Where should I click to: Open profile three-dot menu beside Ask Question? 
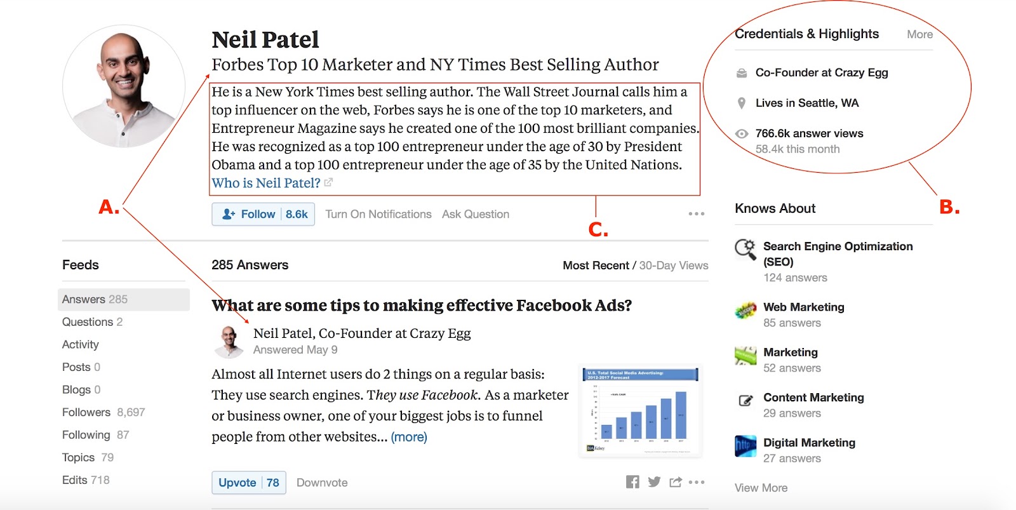click(x=697, y=214)
